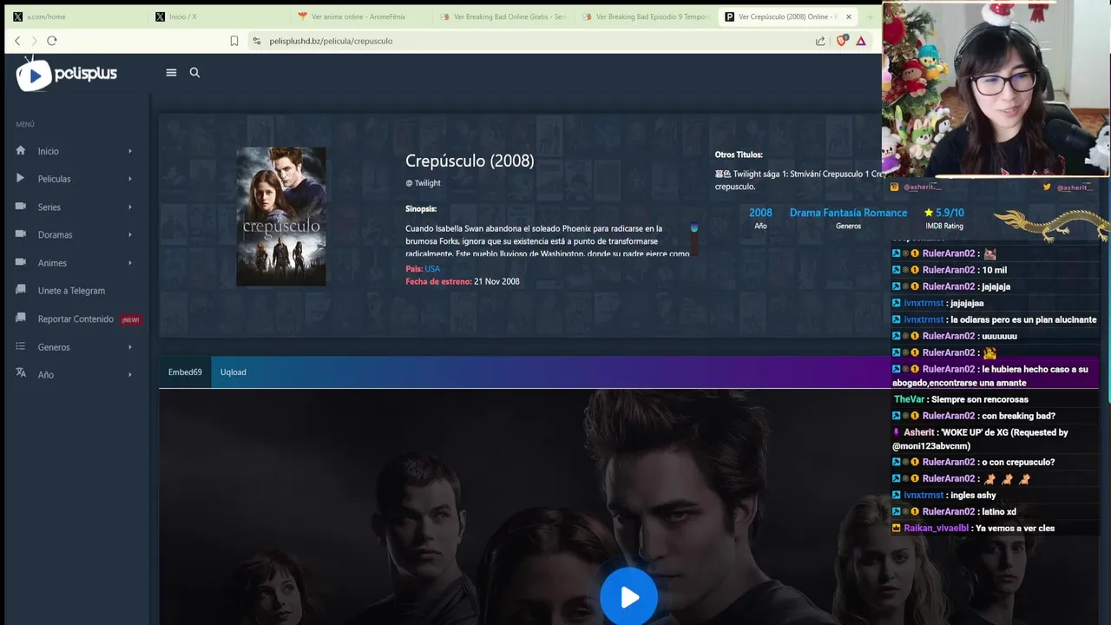Click the Animes camera icon

(20, 262)
